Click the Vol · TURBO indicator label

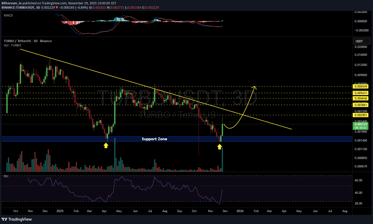[x=12, y=45]
